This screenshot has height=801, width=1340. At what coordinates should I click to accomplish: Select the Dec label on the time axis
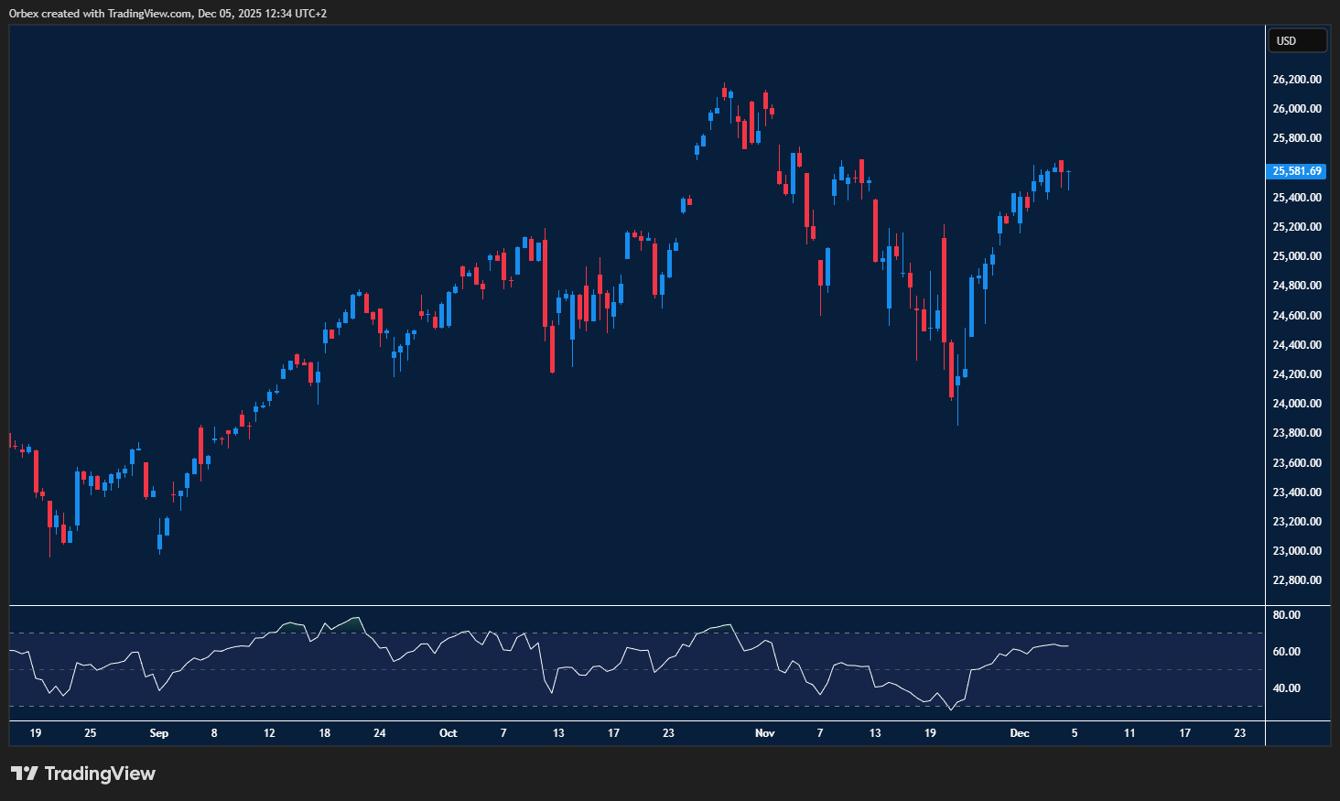(x=1019, y=733)
